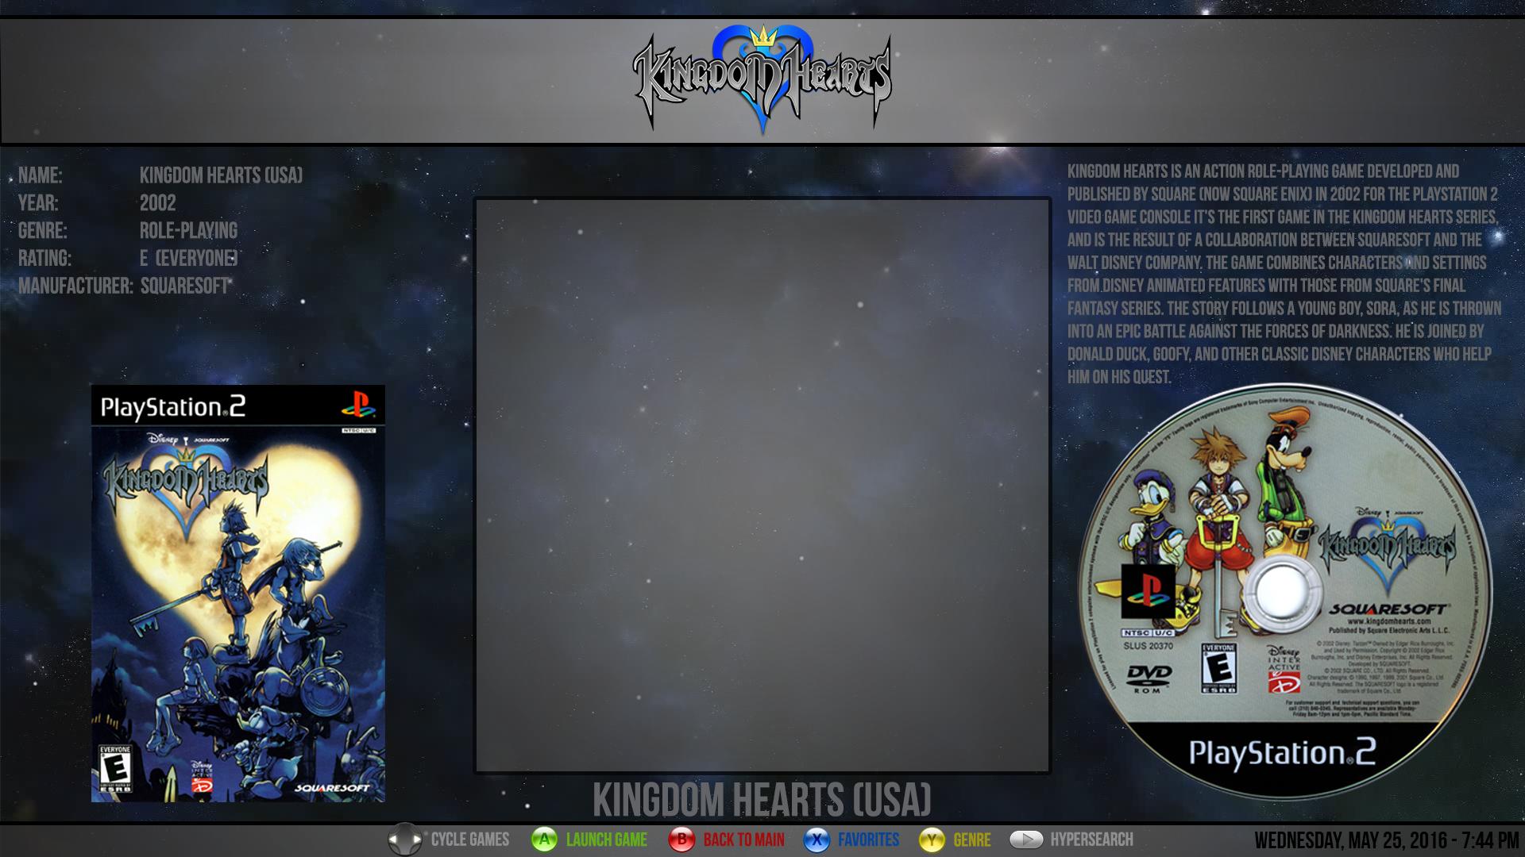
Task: Click the Name value Kingdom Hearts (USA)
Action: click(x=221, y=175)
